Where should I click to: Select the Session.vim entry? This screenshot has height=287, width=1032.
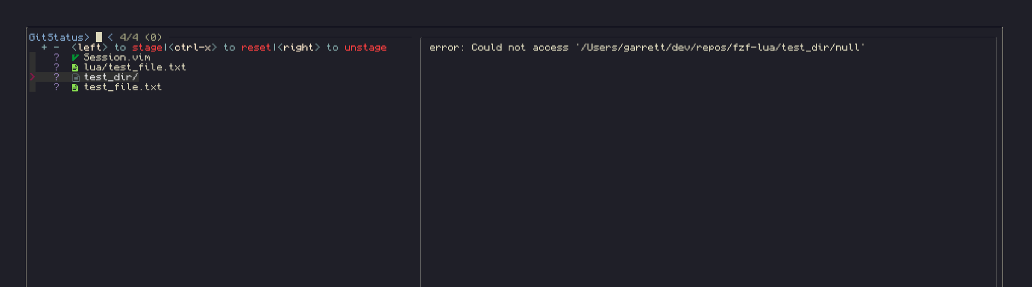tap(117, 57)
